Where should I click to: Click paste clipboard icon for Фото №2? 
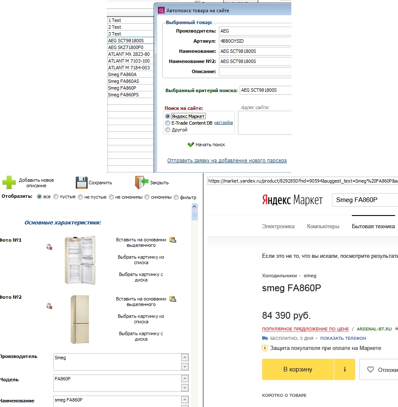coord(173,299)
